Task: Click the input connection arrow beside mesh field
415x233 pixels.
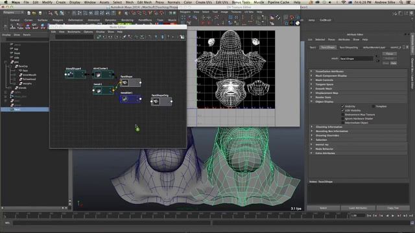Action: (377, 56)
